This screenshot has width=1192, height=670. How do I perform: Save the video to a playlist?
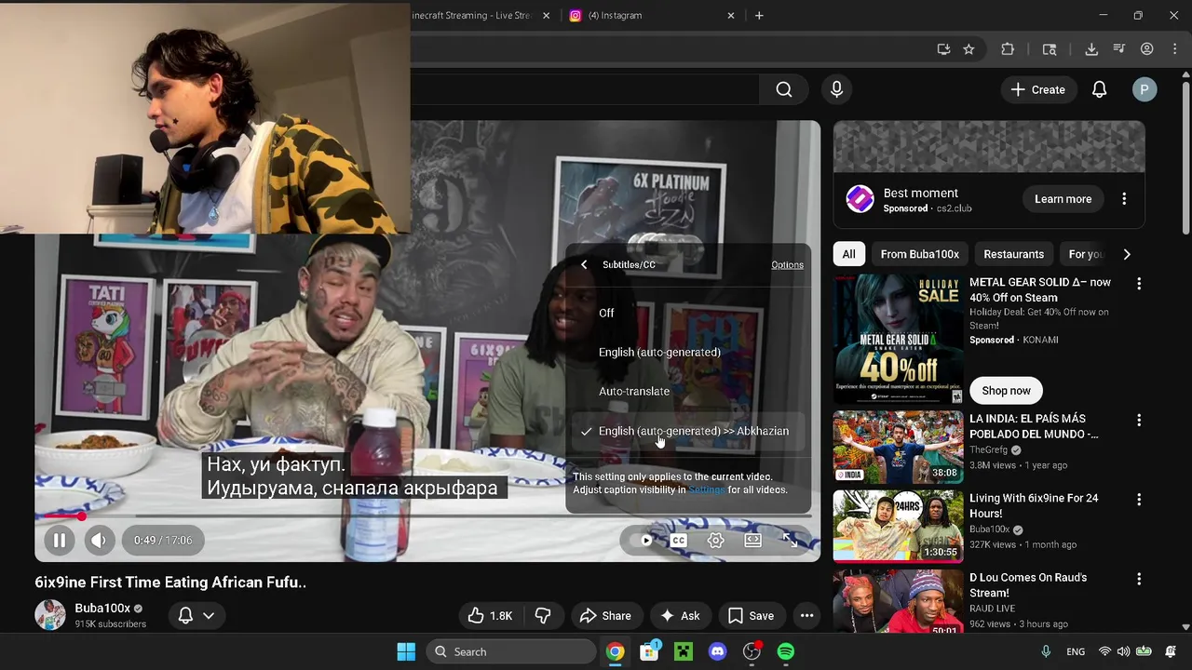point(751,615)
